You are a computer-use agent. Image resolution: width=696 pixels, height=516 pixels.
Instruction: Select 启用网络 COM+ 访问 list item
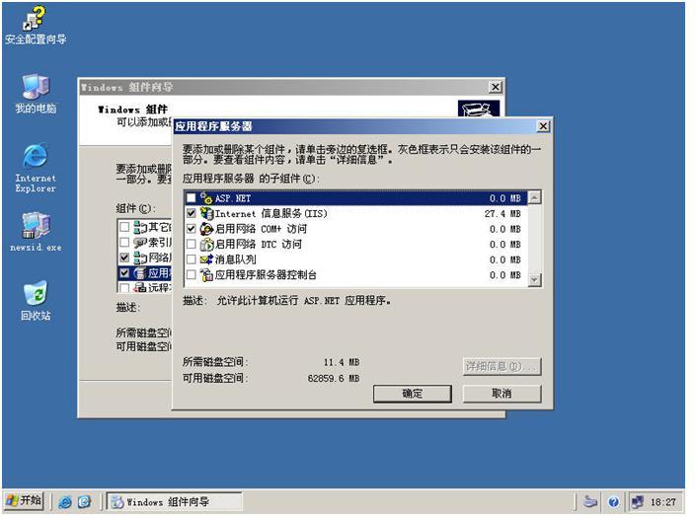point(260,229)
